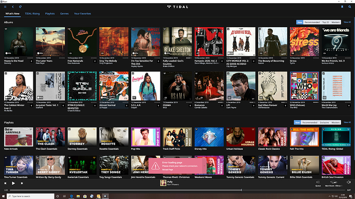
Task: Open the search magnifier icon
Action: coord(349,7)
